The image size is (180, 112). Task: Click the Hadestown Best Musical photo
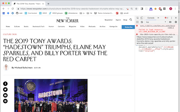pyautogui.click(x=51, y=95)
